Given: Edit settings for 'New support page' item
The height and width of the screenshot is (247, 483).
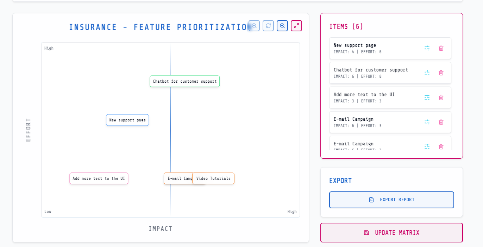Looking at the screenshot, I should tap(427, 48).
